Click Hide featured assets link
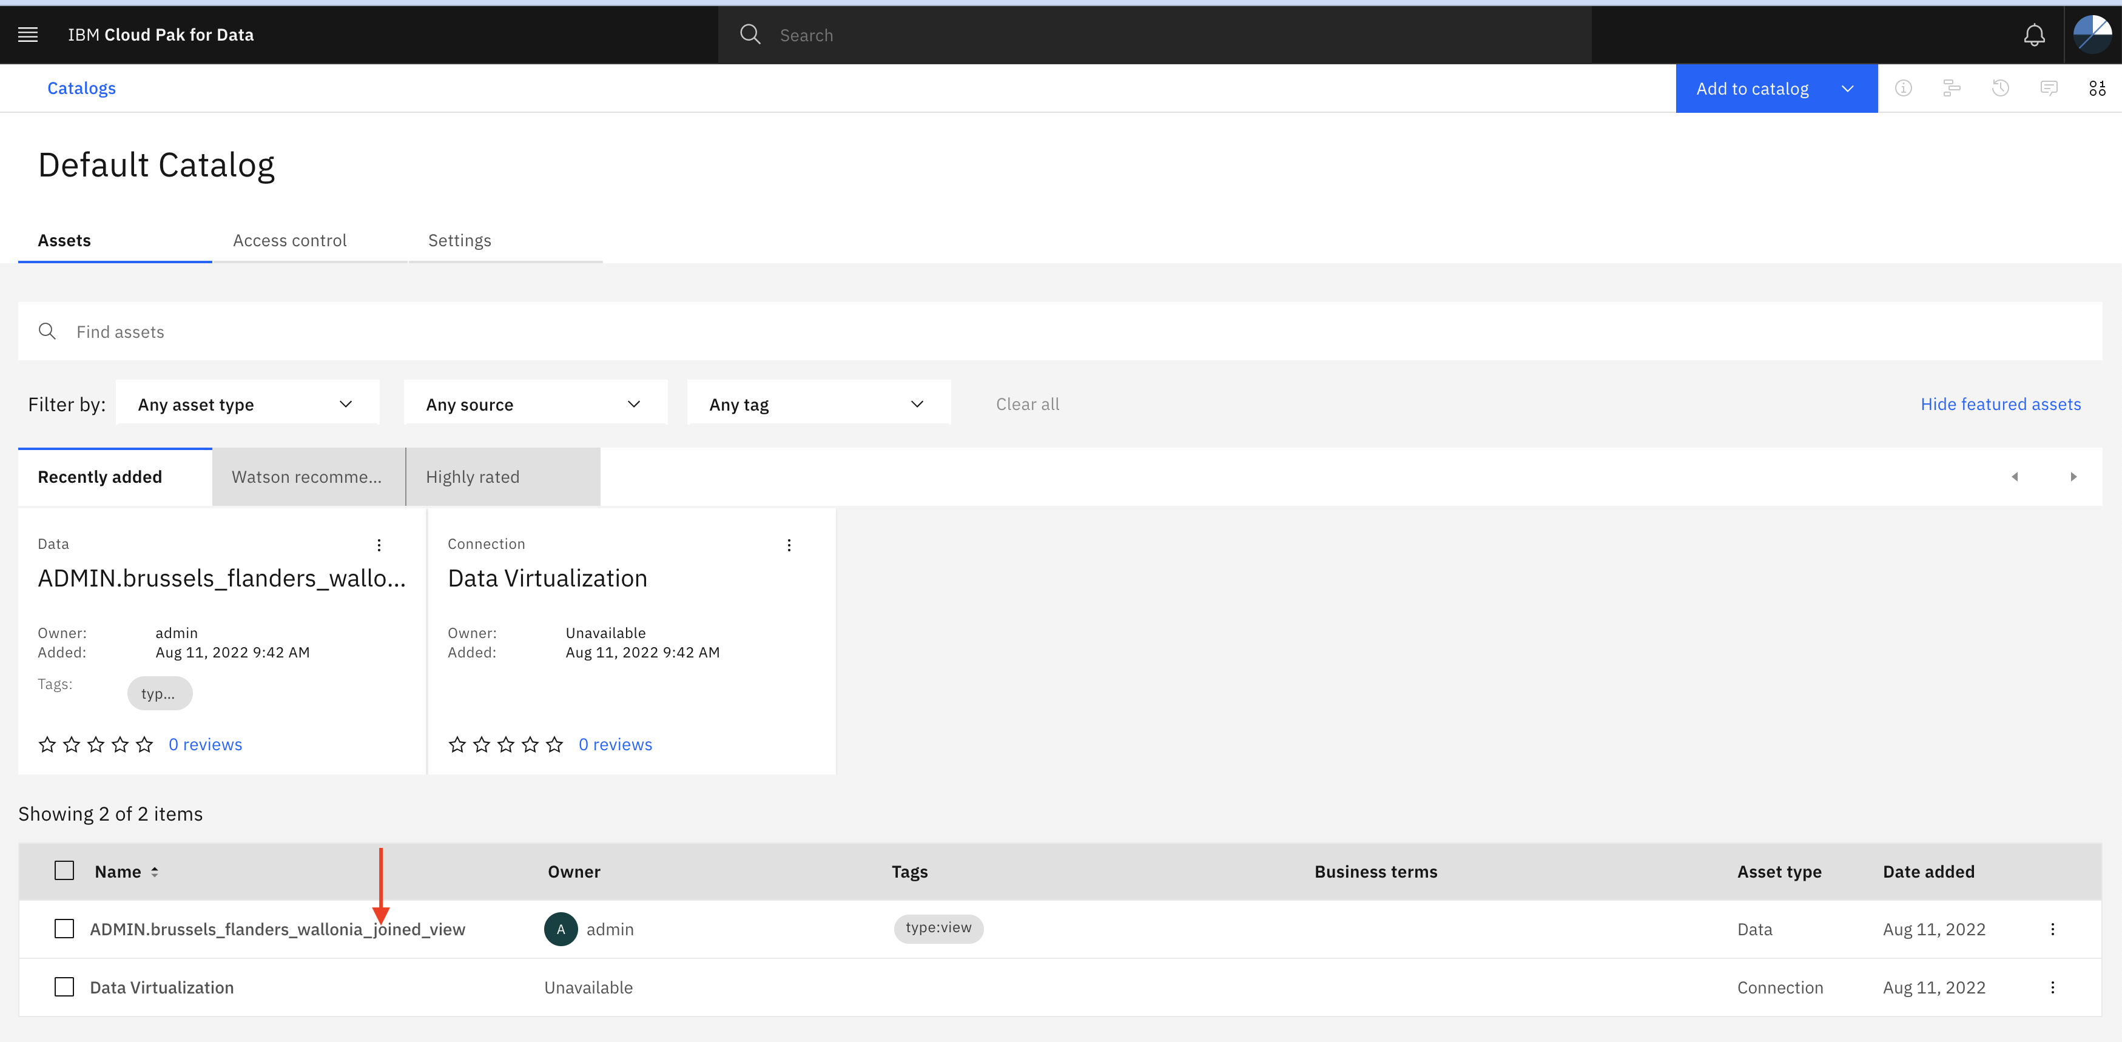The width and height of the screenshot is (2122, 1042). (x=2000, y=403)
